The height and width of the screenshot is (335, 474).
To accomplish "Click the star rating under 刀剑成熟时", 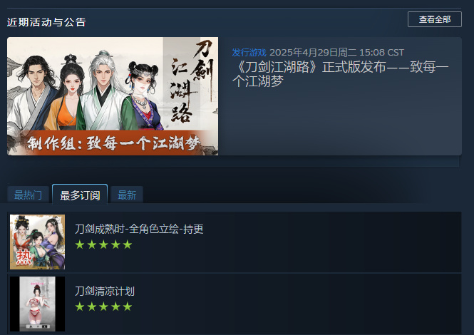I will click(x=103, y=244).
